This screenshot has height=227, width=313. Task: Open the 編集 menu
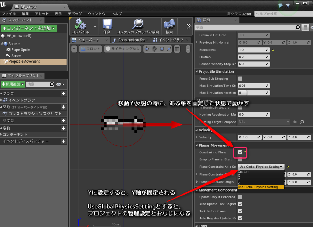point(25,14)
